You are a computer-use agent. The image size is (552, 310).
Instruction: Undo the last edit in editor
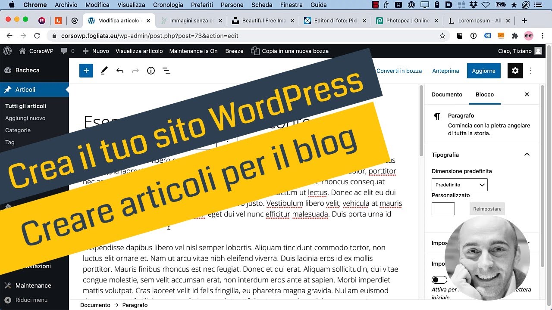pyautogui.click(x=120, y=71)
